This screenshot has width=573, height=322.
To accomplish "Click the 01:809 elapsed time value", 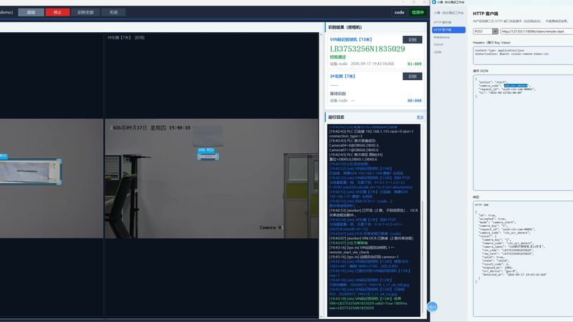I will coord(415,64).
